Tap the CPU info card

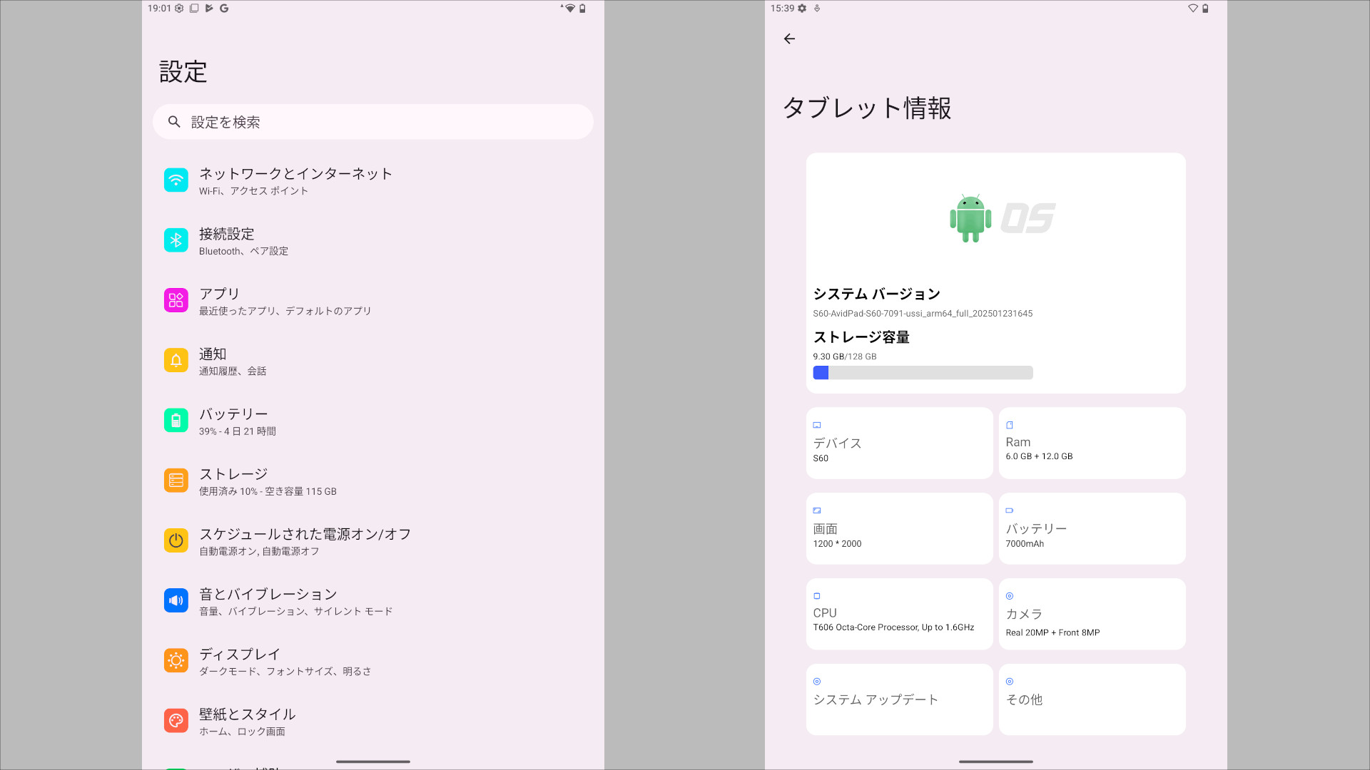[899, 614]
